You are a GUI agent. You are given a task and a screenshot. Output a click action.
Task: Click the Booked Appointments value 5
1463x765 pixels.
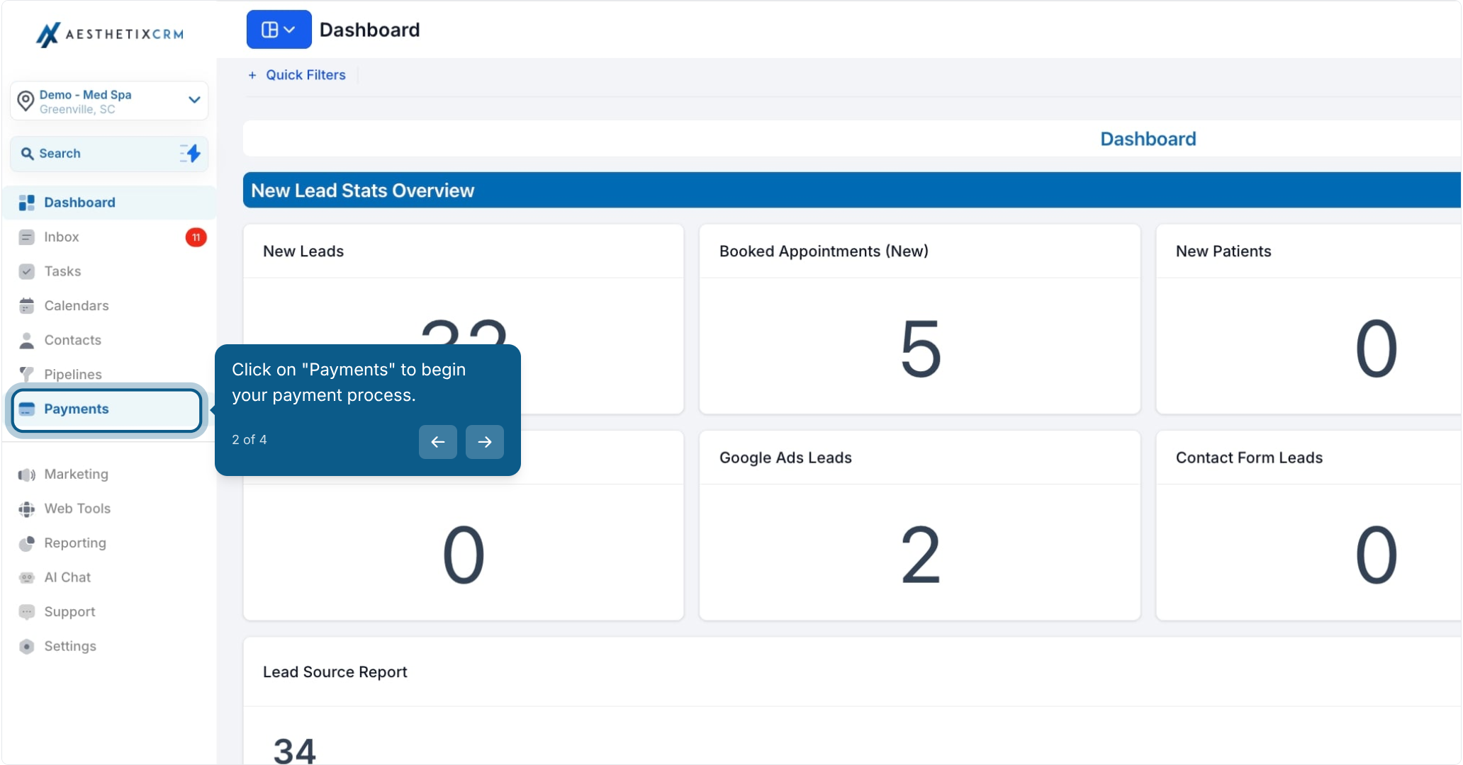pos(920,348)
